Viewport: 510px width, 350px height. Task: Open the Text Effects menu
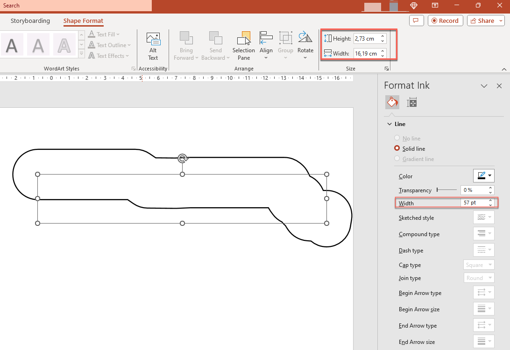pyautogui.click(x=109, y=56)
